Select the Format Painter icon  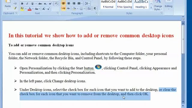15,8
